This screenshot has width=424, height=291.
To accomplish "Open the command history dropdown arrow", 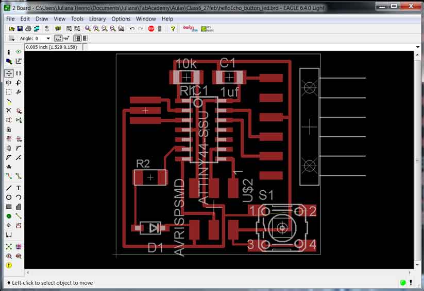I will (418, 47).
